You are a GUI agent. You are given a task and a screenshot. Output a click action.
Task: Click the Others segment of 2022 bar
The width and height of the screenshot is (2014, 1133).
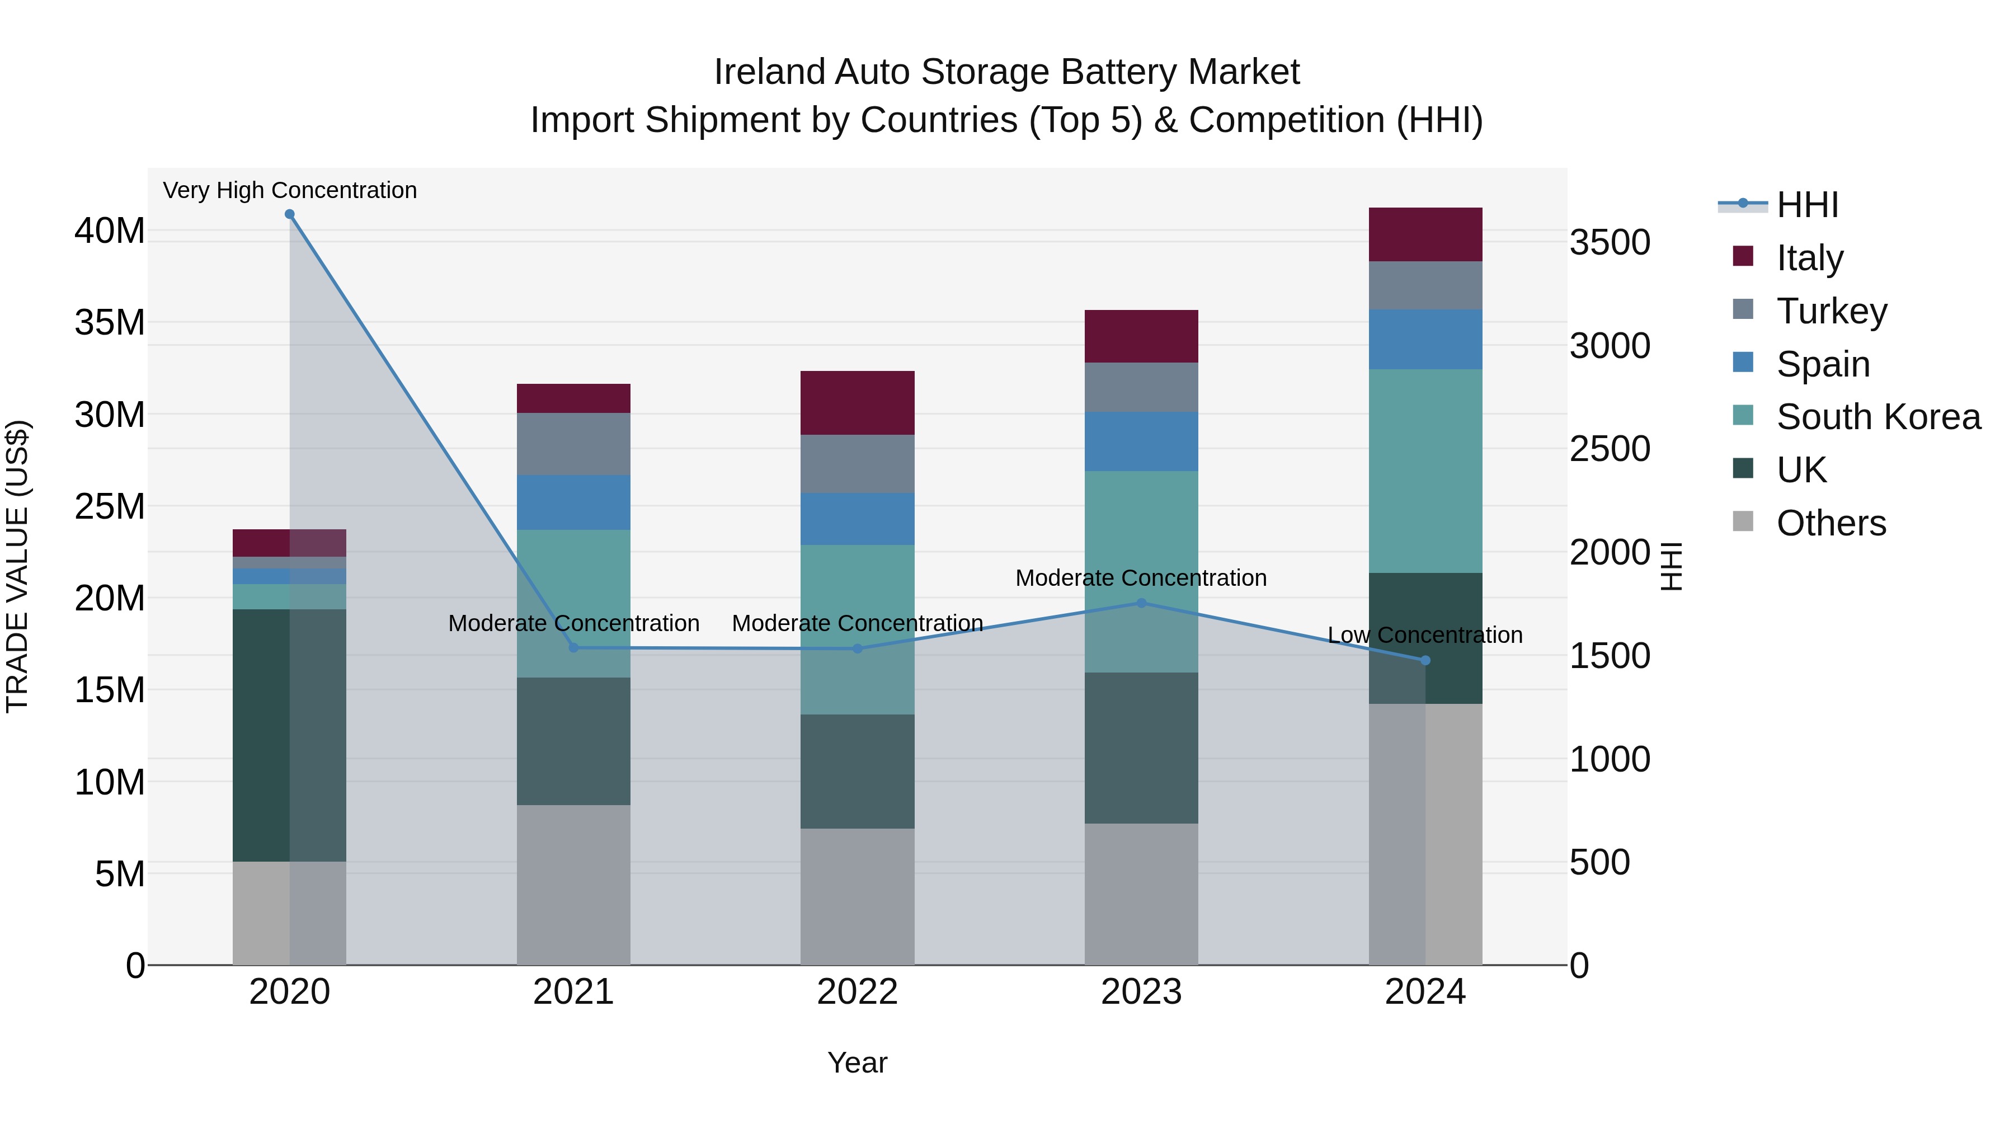[857, 896]
